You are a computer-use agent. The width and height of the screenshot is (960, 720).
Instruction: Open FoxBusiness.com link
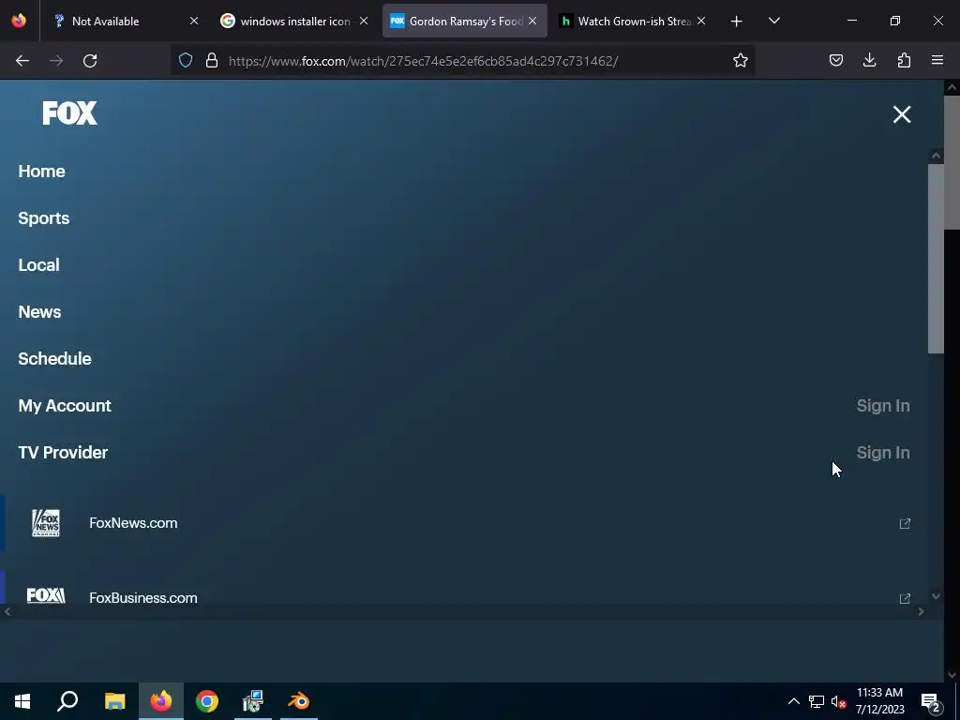tap(143, 597)
